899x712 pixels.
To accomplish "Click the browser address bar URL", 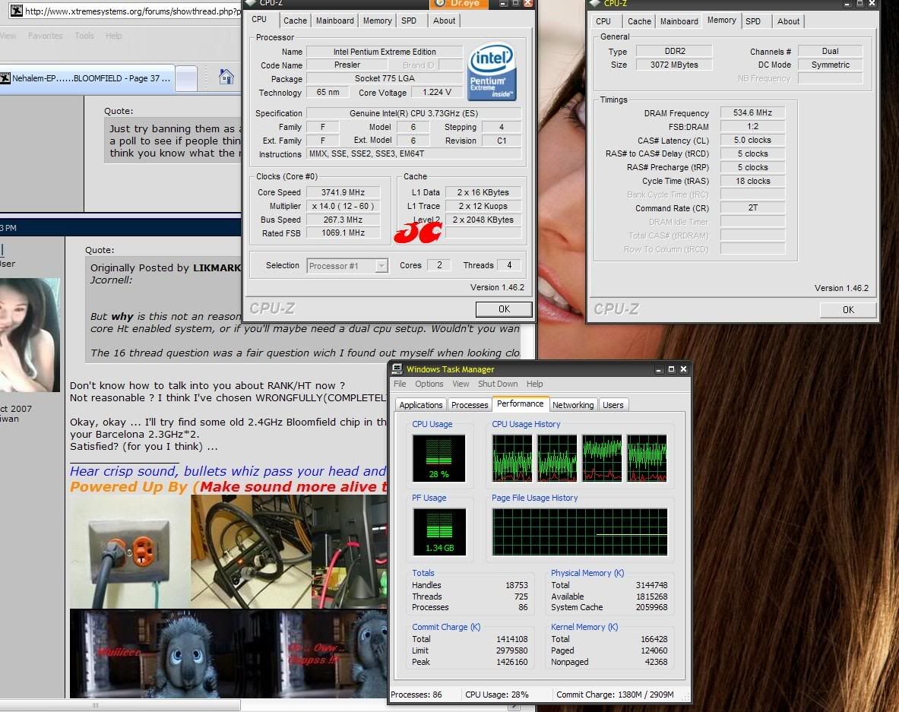I will 133,11.
